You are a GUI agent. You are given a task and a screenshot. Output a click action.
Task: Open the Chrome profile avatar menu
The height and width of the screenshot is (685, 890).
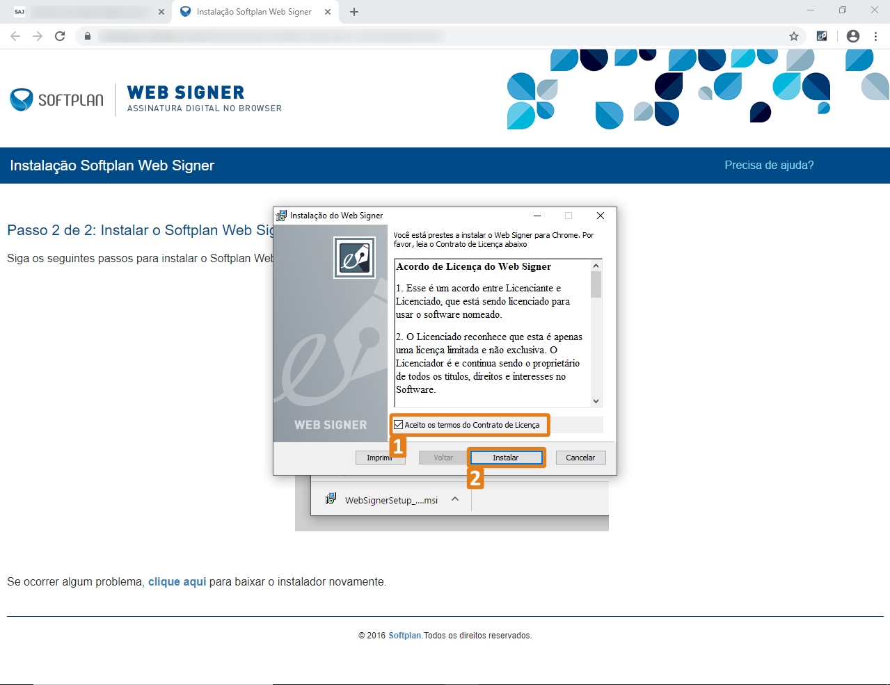click(853, 36)
